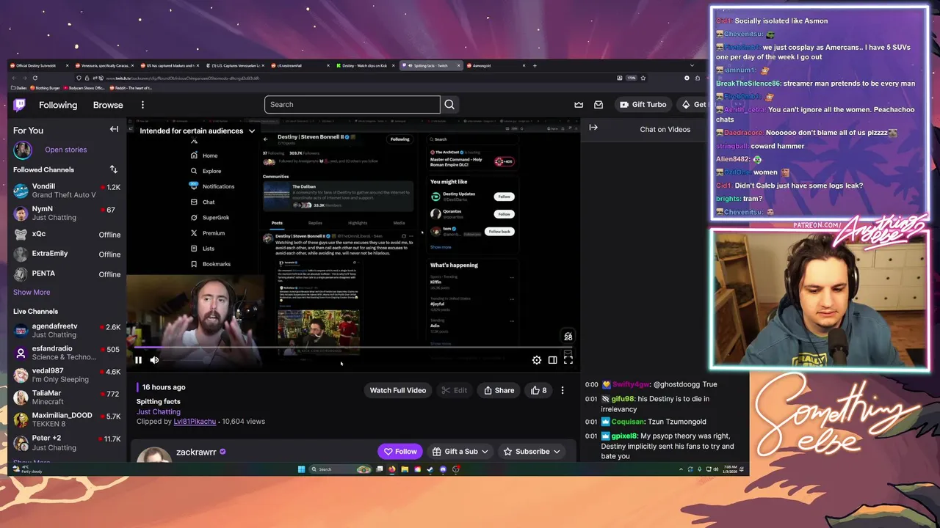
Task: Expand the Subscribe options dropdown
Action: [557, 452]
